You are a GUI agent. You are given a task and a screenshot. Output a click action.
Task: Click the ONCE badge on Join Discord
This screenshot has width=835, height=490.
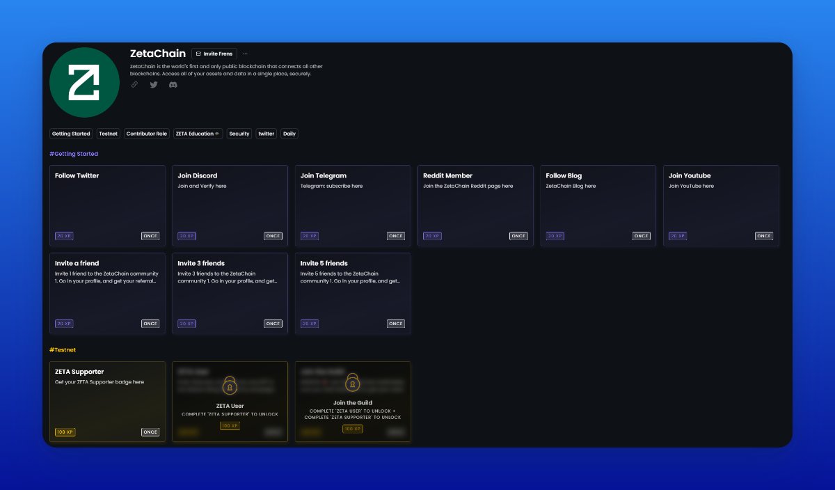(273, 236)
